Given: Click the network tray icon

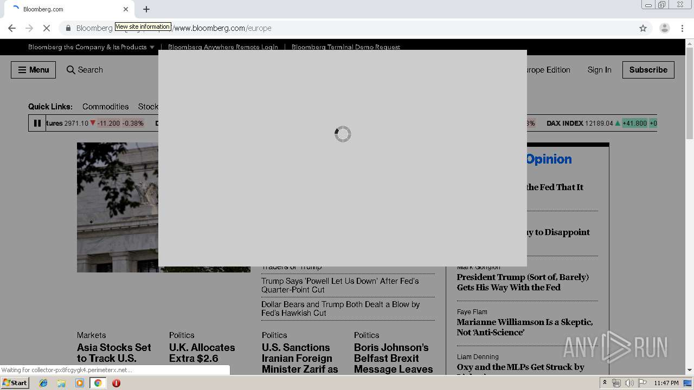Looking at the screenshot, I should pyautogui.click(x=616, y=383).
